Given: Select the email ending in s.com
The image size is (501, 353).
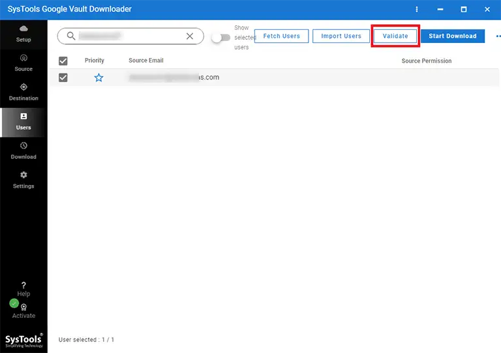Looking at the screenshot, I should pyautogui.click(x=174, y=77).
